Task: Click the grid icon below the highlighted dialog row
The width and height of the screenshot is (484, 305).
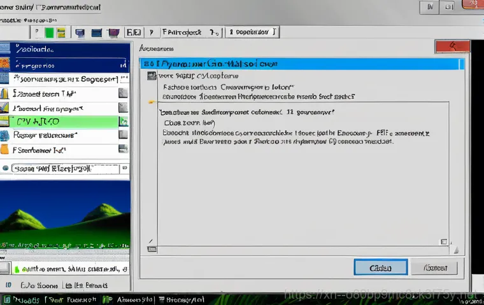Action: coord(151,76)
